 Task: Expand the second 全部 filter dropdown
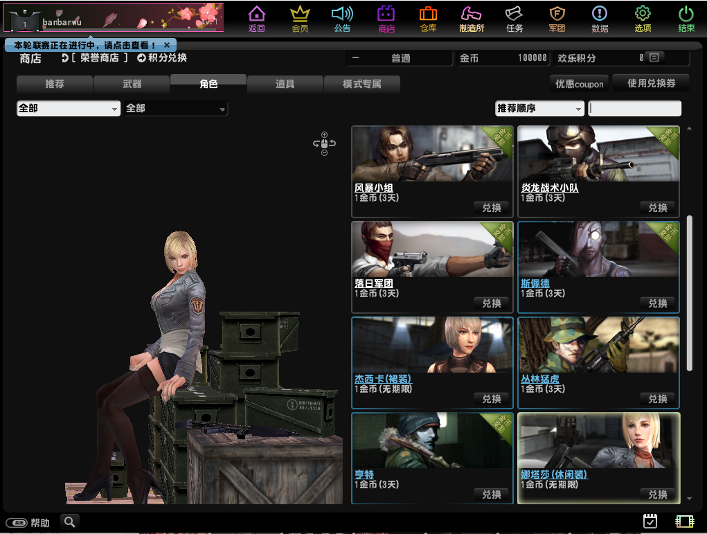pyautogui.click(x=176, y=109)
